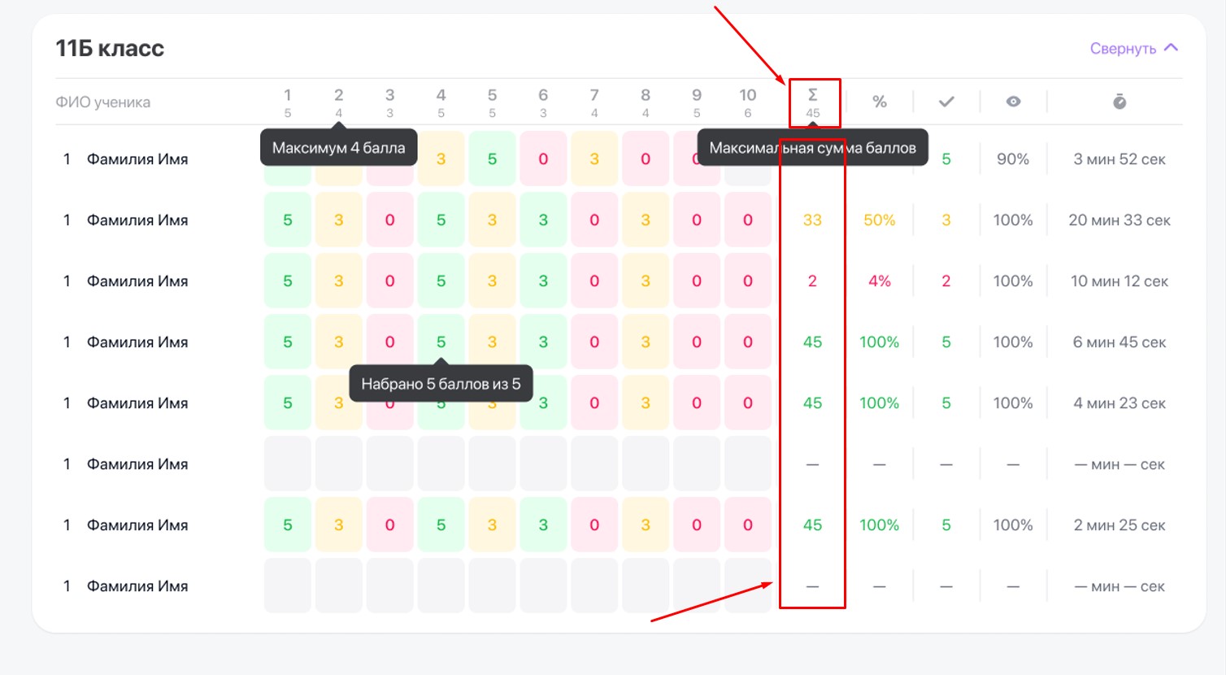Click the 90% viewed value
Image resolution: width=1226 pixels, height=675 pixels.
point(1013,159)
